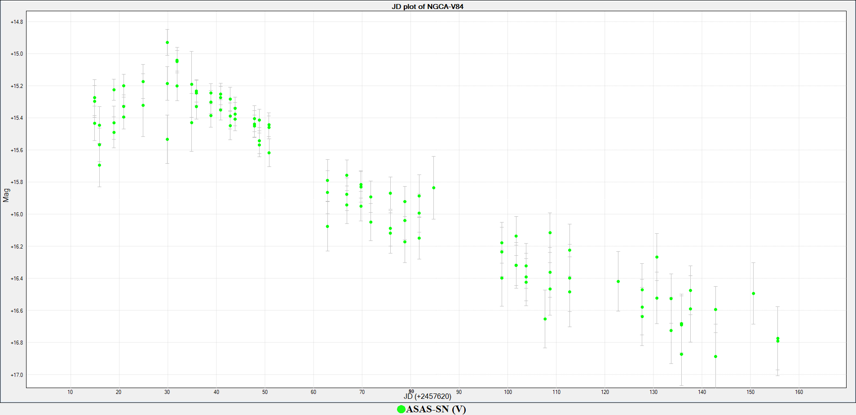The height and width of the screenshot is (415, 856).
Task: Select the single data point at JD 108
Action: click(x=545, y=319)
